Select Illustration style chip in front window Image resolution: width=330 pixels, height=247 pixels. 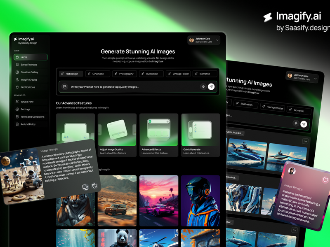click(x=151, y=74)
